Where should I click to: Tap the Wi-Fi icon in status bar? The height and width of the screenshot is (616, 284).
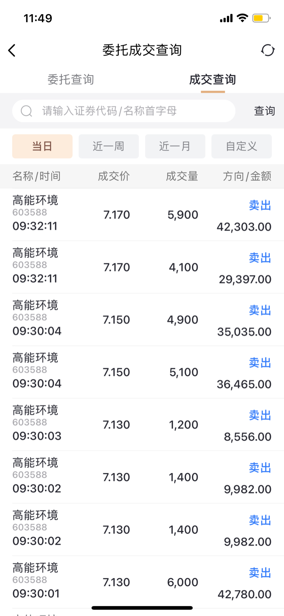(242, 18)
